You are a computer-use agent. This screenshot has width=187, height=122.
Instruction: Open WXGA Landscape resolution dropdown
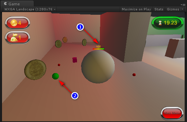click(x=30, y=9)
